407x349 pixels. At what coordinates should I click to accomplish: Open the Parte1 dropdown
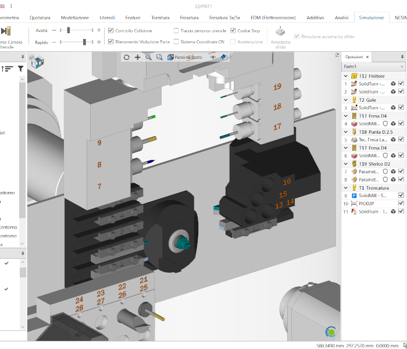click(401, 66)
